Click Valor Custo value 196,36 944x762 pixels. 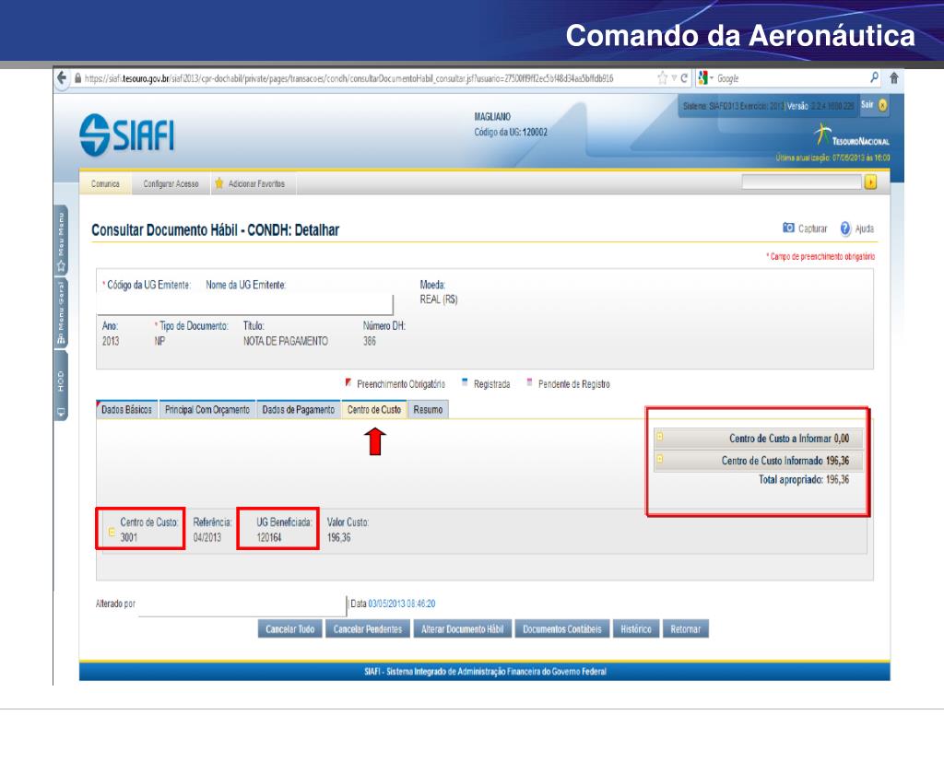click(x=339, y=537)
